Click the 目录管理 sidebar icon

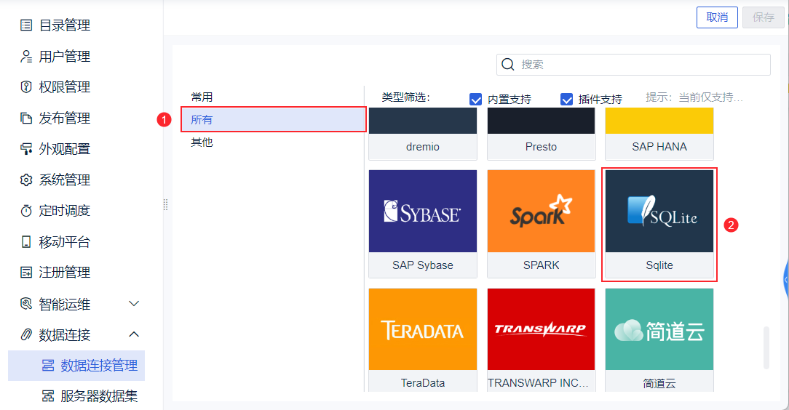[x=26, y=25]
